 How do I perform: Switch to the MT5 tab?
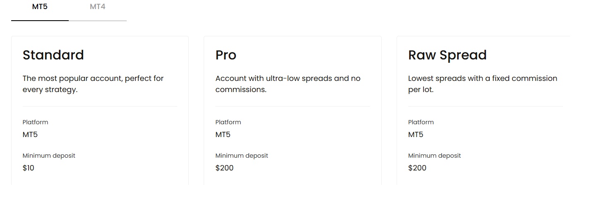click(40, 7)
